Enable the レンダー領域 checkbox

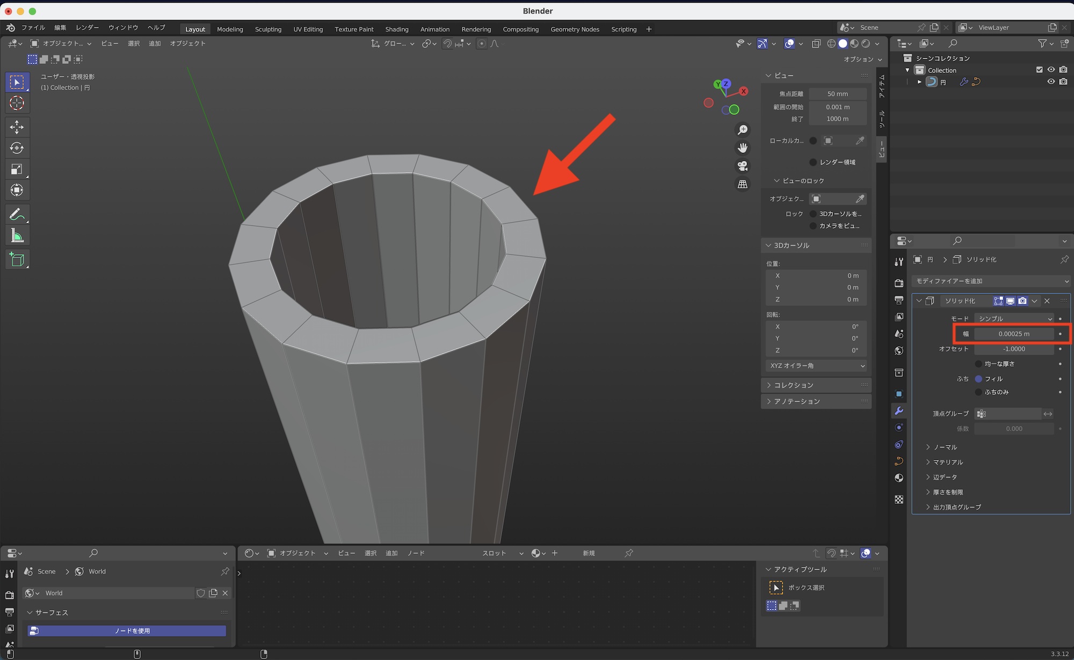813,162
